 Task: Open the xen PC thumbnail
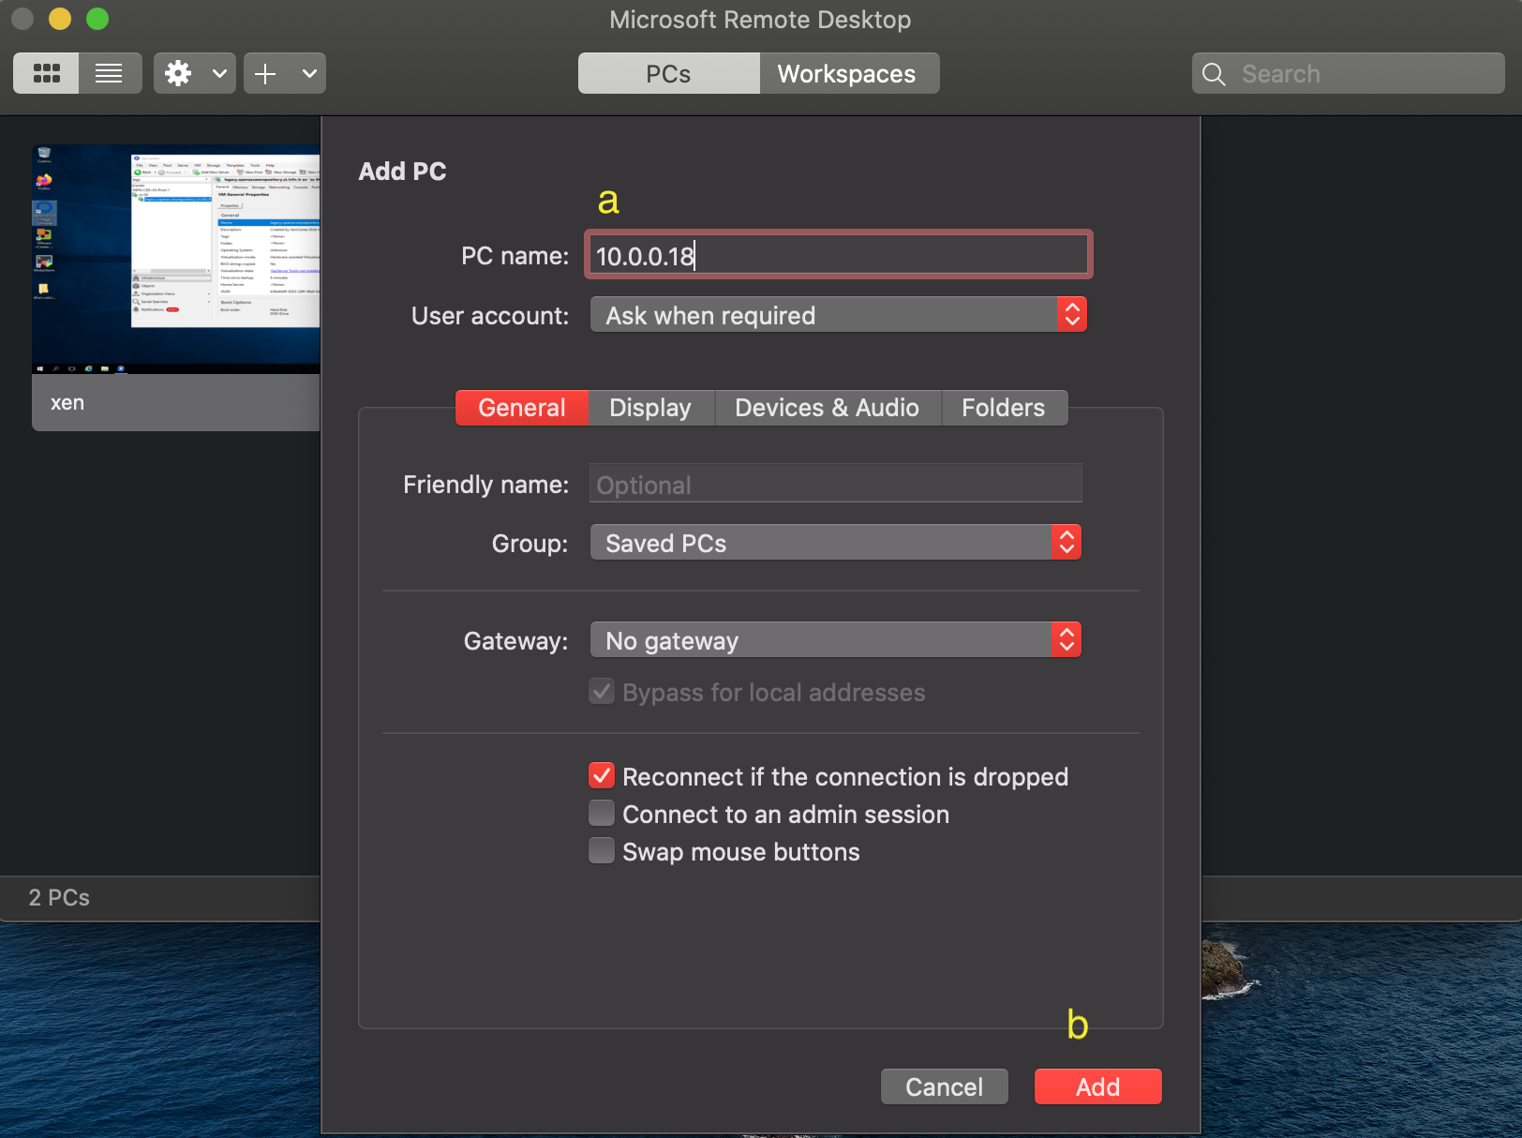[176, 259]
